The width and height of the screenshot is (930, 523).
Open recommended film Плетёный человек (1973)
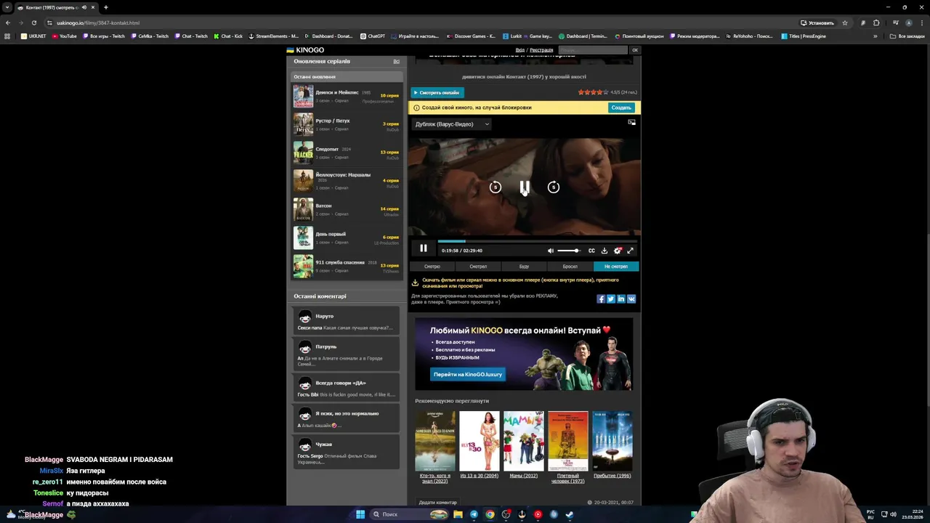point(568,448)
